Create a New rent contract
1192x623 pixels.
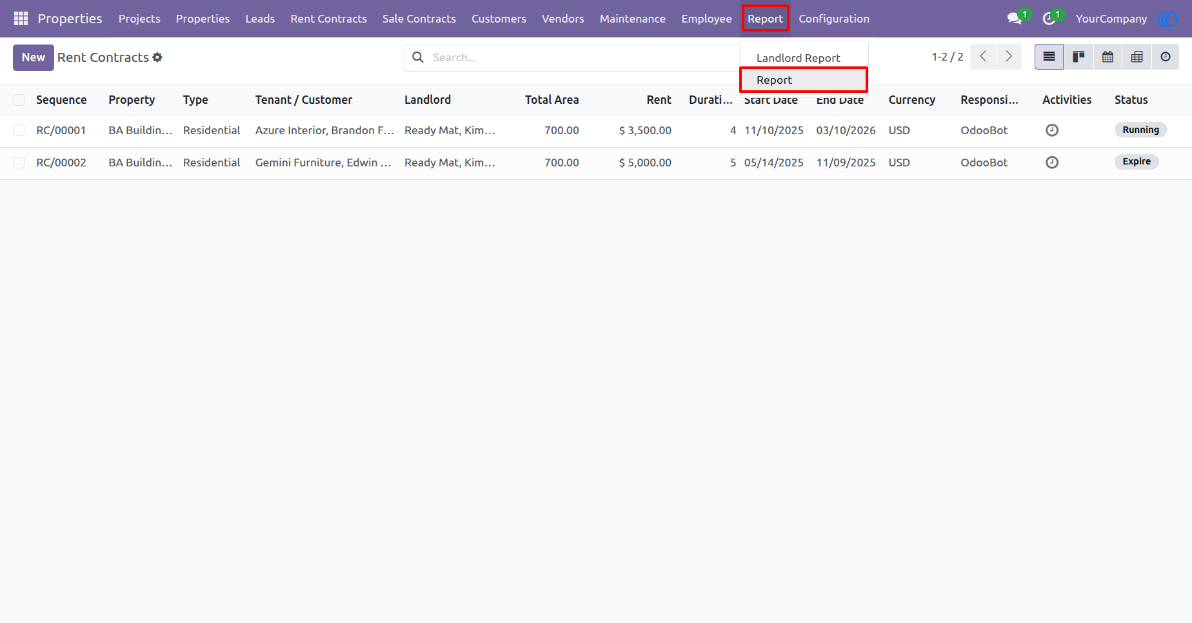click(34, 57)
